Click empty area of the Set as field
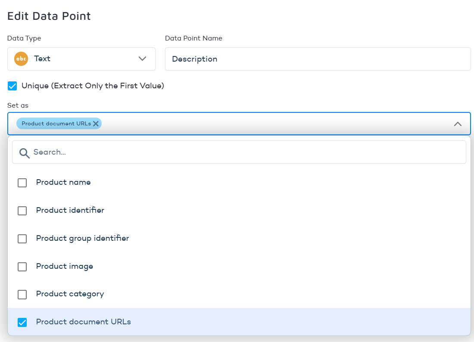Viewport: 474px width, 342px height. pyautogui.click(x=276, y=124)
